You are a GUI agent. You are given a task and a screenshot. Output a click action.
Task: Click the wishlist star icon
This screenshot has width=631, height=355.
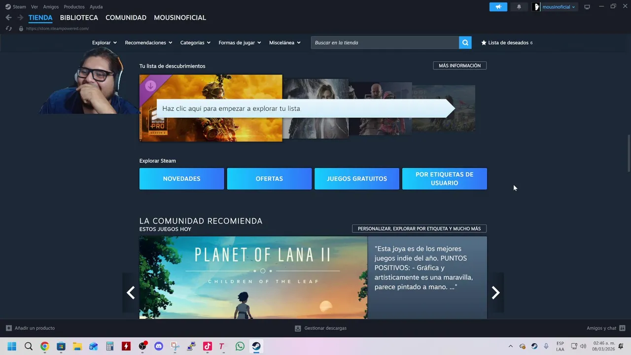coord(484,42)
